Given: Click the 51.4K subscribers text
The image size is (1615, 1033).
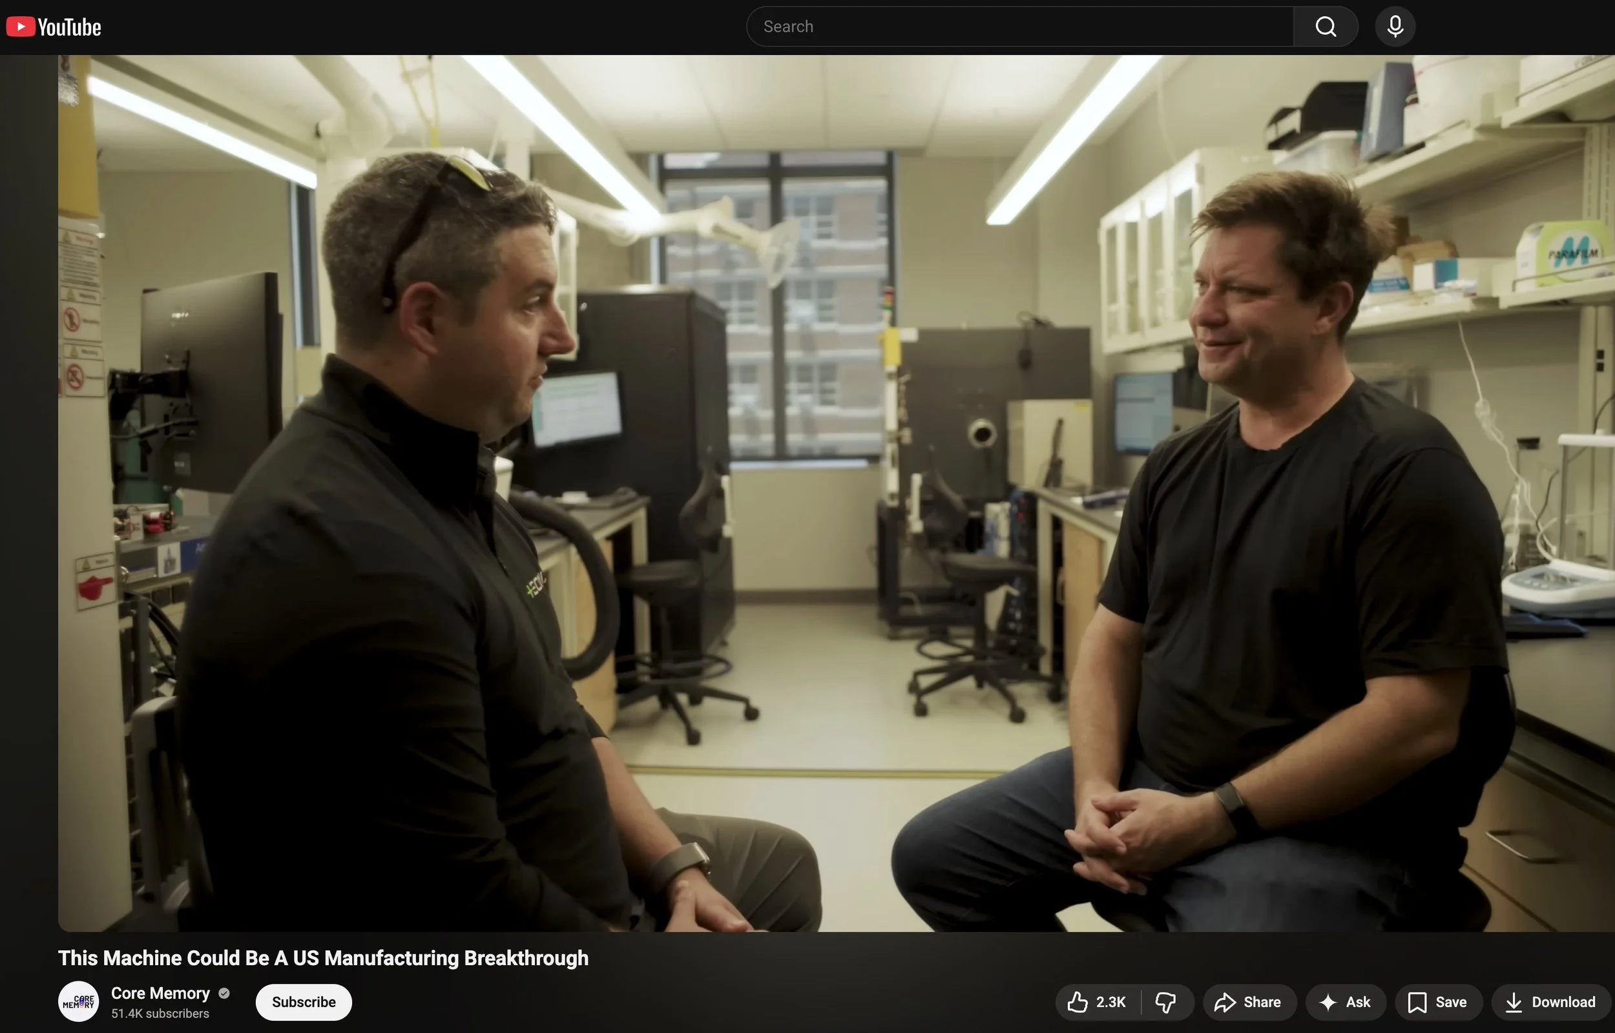Looking at the screenshot, I should click(x=160, y=1014).
